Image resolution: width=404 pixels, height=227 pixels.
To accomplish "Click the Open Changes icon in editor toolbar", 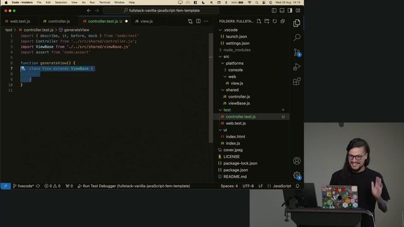I will (x=190, y=21).
